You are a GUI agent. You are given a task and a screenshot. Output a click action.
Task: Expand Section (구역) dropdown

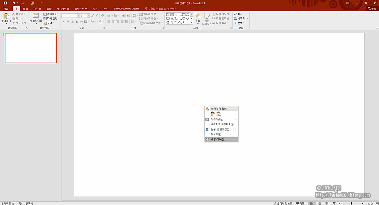(x=49, y=23)
